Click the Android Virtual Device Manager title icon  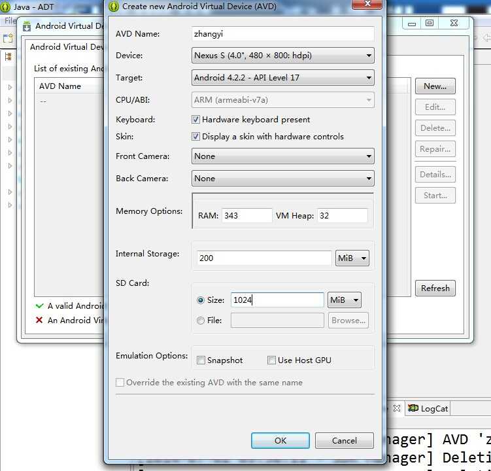(27, 26)
